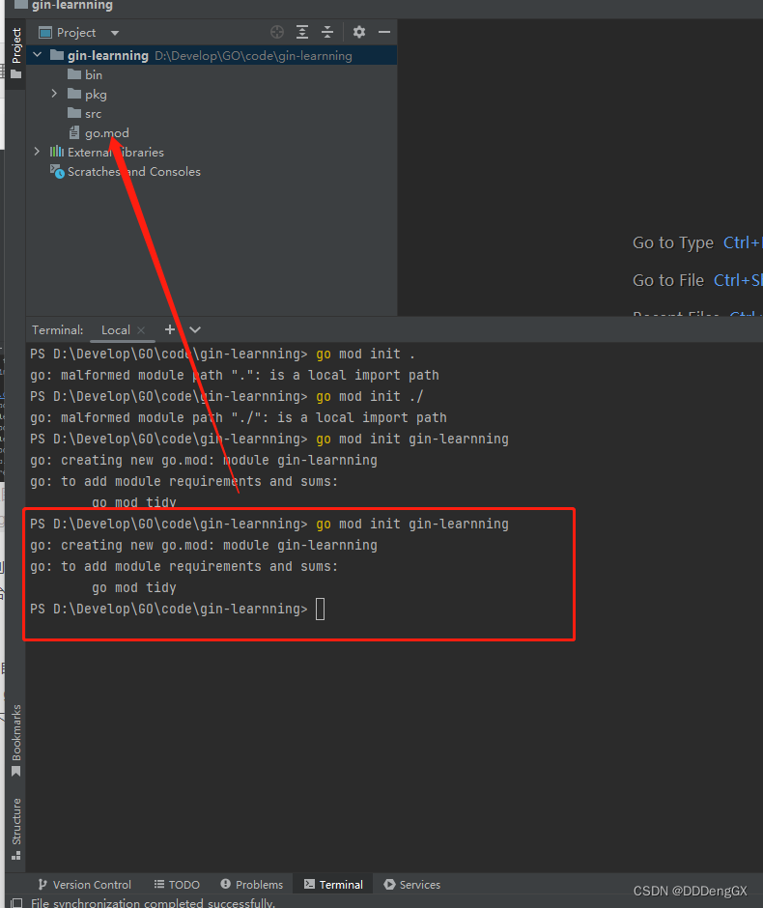
Task: Collapse the gin-learnning root folder
Action: point(38,55)
